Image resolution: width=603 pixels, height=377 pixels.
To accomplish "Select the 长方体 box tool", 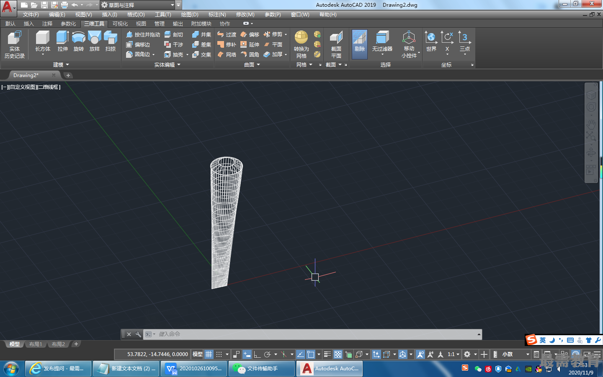I will coord(42,42).
